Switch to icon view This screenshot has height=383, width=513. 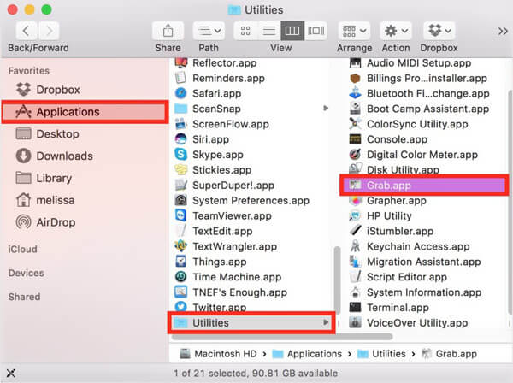(x=245, y=31)
